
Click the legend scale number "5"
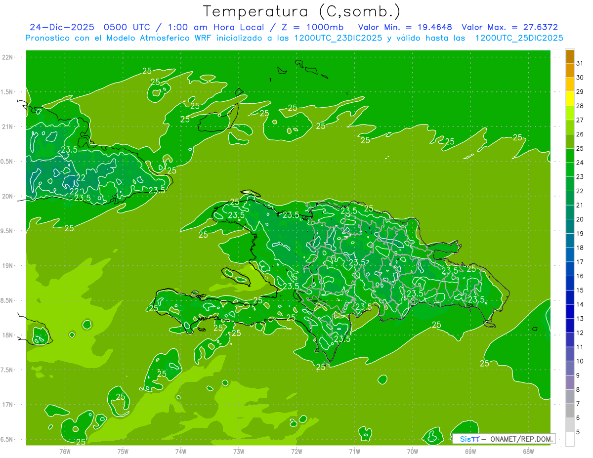[578, 432]
